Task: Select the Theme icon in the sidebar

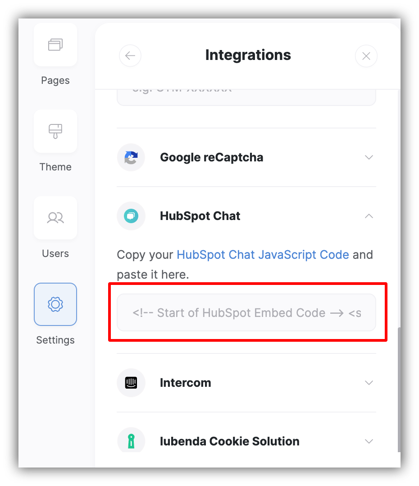Action: coord(55,131)
